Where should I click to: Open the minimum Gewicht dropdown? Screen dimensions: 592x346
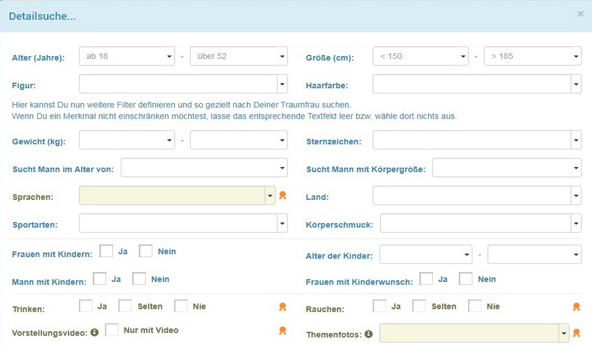[x=127, y=140]
